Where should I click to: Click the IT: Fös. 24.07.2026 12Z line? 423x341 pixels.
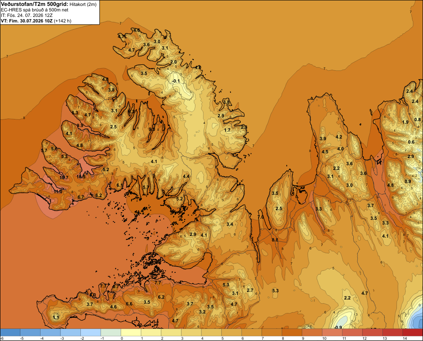(27, 15)
